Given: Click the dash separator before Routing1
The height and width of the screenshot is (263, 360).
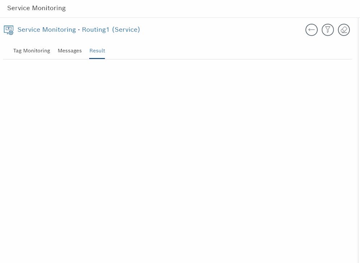Looking at the screenshot, I should [x=79, y=30].
